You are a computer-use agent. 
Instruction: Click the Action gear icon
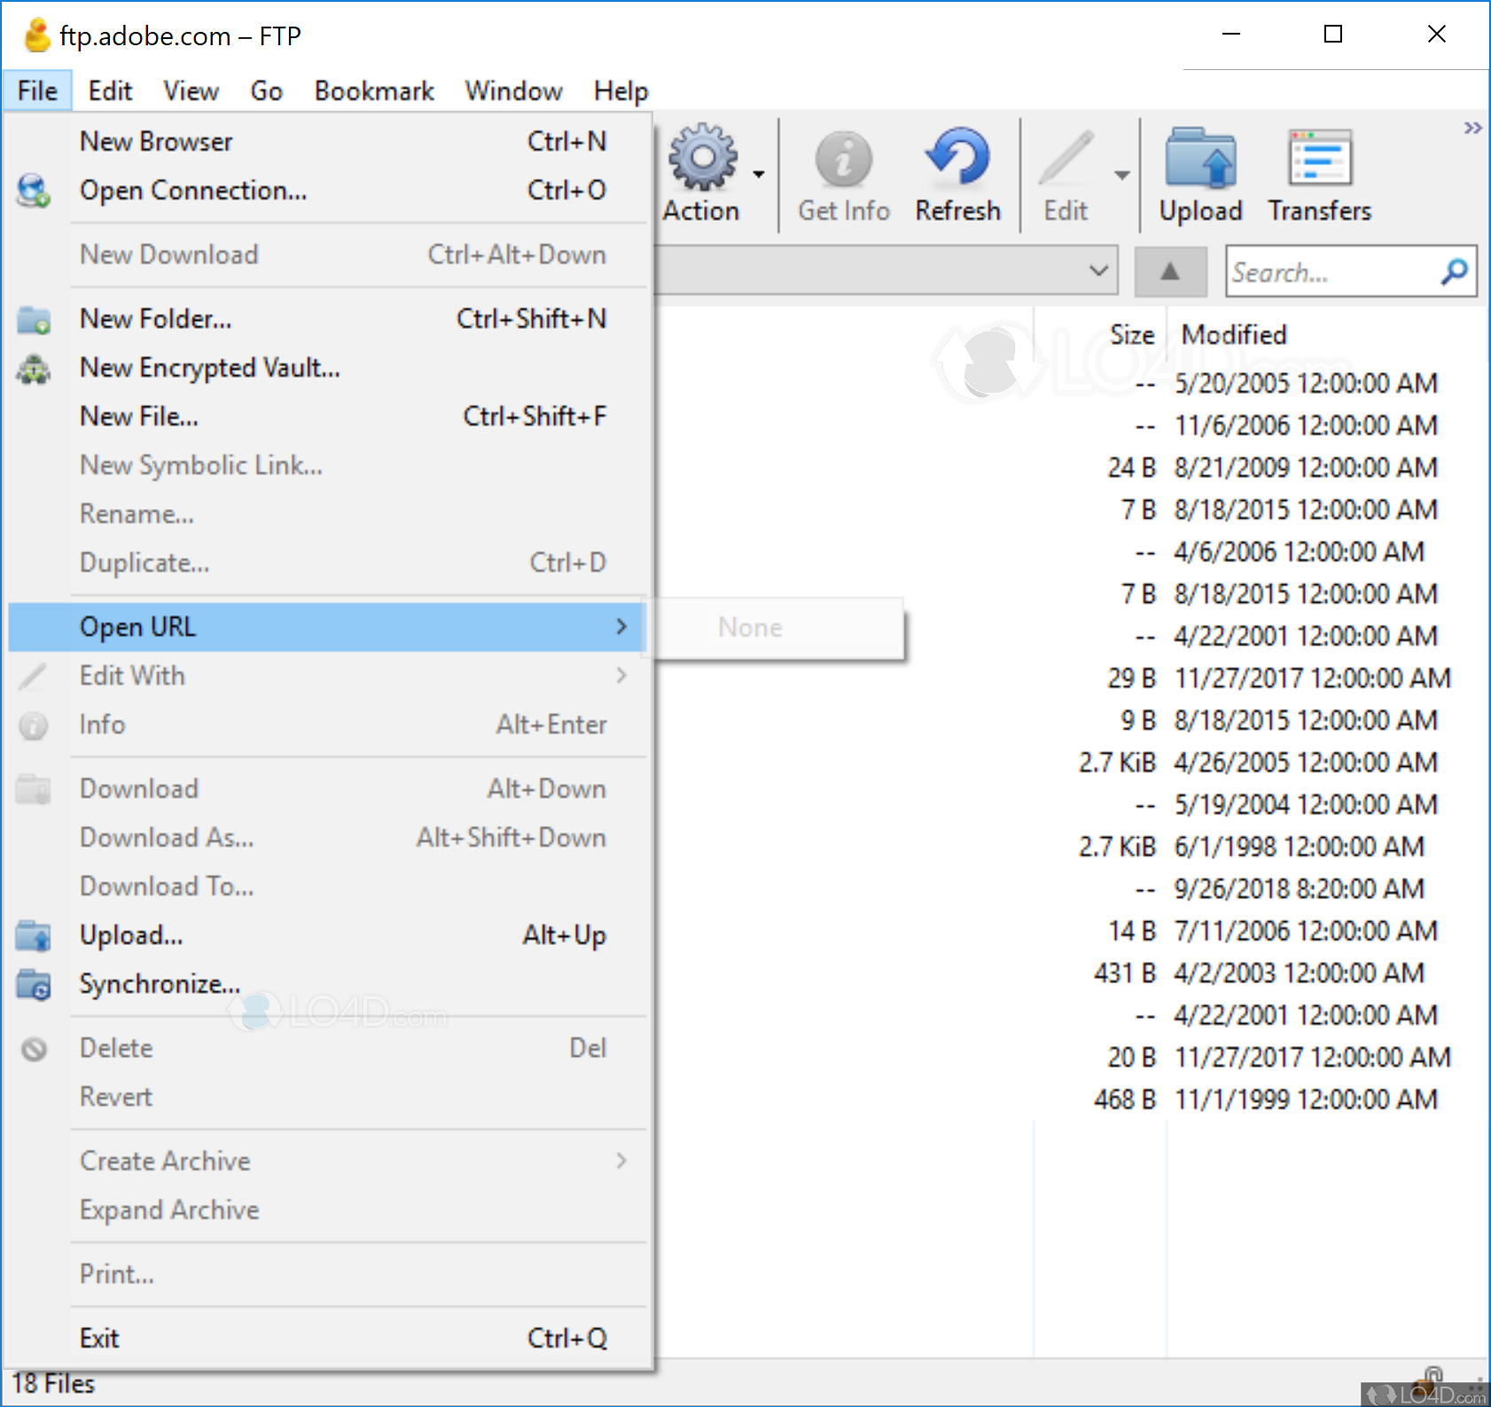click(x=701, y=158)
